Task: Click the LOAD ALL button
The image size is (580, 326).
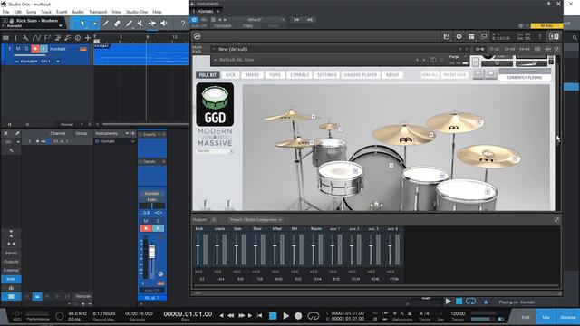Action: coord(430,75)
